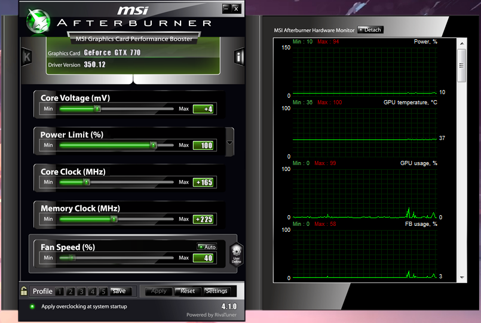This screenshot has width=481, height=323.
Task: Click the Memory Clock slider handle
Action: tap(114, 219)
